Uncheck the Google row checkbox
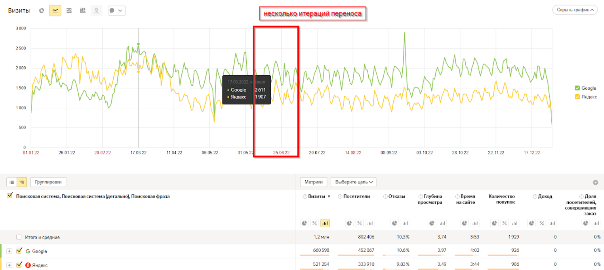This screenshot has width=604, height=270. click(19, 251)
